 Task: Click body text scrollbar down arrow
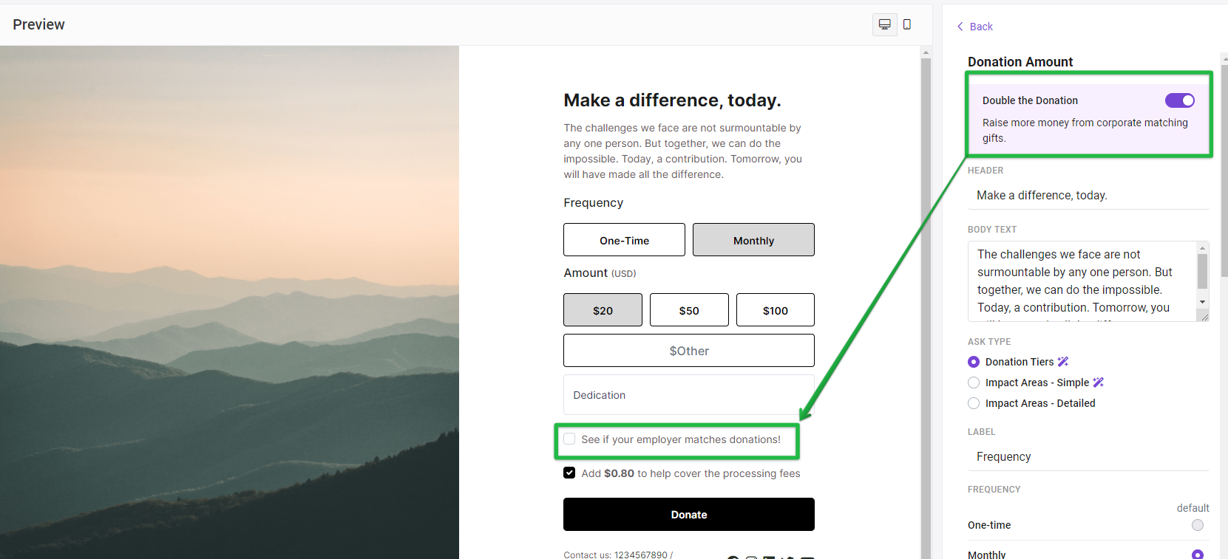pyautogui.click(x=1202, y=302)
